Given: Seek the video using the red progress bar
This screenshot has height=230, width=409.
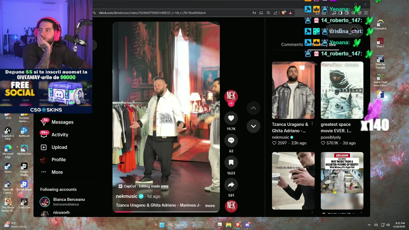Looking at the screenshot, I should (x=166, y=211).
